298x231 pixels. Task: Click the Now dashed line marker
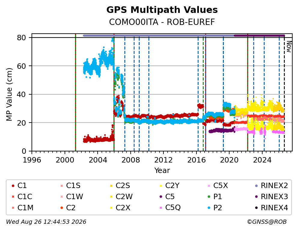pyautogui.click(x=284, y=93)
